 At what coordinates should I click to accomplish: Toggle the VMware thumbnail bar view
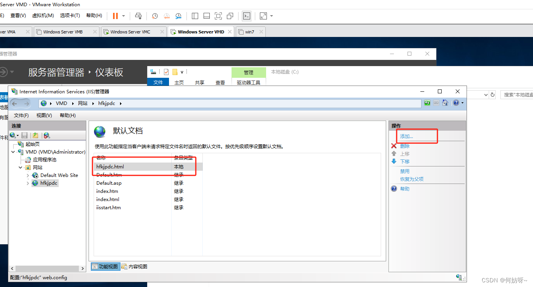[207, 16]
